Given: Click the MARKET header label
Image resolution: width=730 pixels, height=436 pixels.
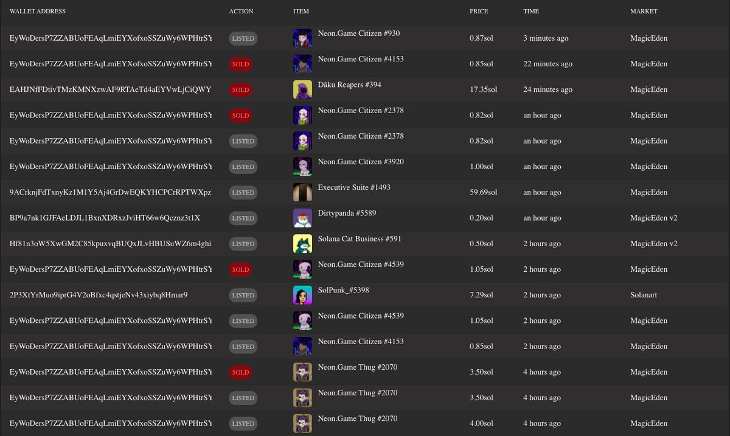Looking at the screenshot, I should point(643,11).
